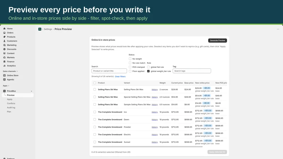Click the +$5.00 badge in the $29.95 row
283x159 pixels.
click(207, 88)
